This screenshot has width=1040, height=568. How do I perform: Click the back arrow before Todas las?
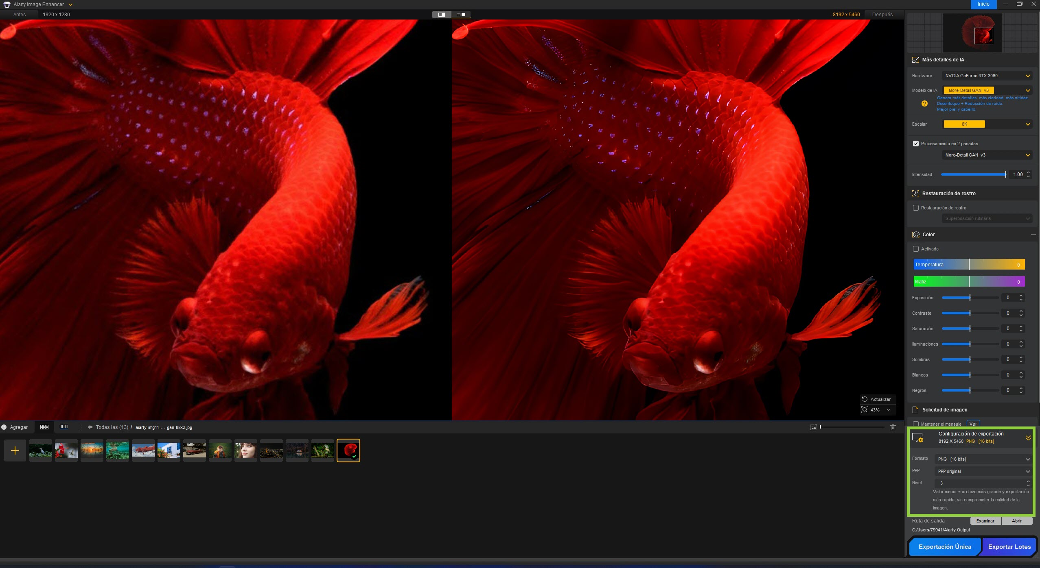point(90,427)
